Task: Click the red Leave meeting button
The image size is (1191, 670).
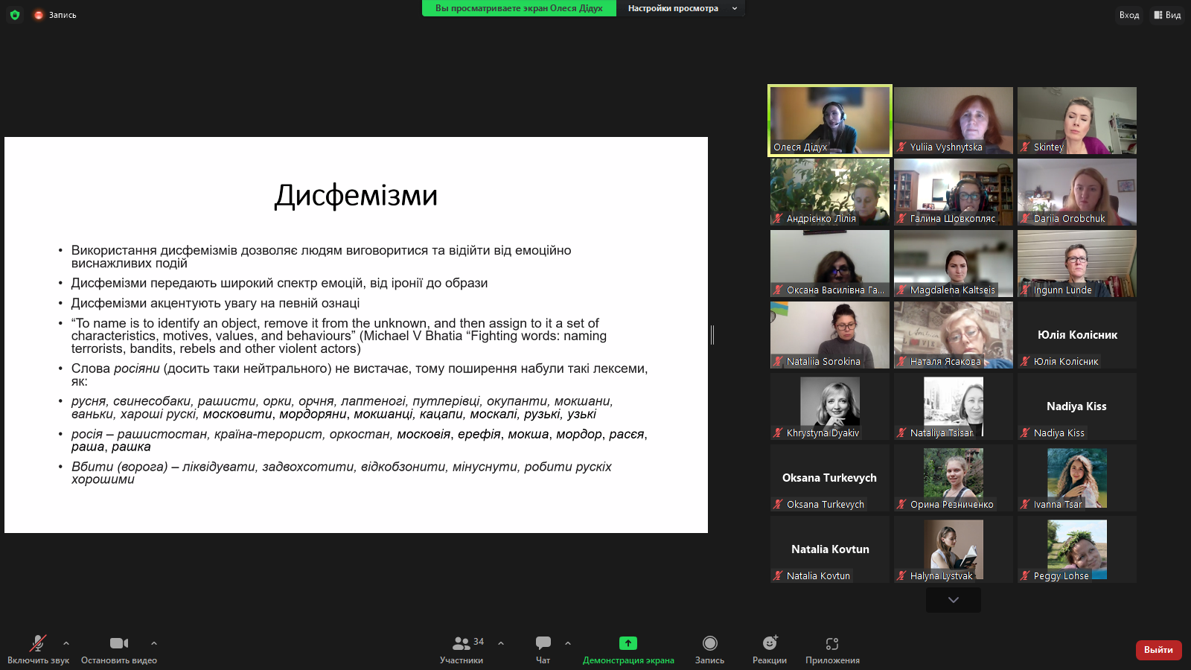Action: 1158,650
